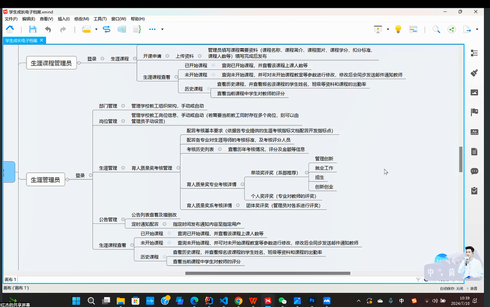The image size is (490, 307).
Task: Click the horizontal scrollbar under the canvas
Action: pyautogui.click(x=267, y=273)
